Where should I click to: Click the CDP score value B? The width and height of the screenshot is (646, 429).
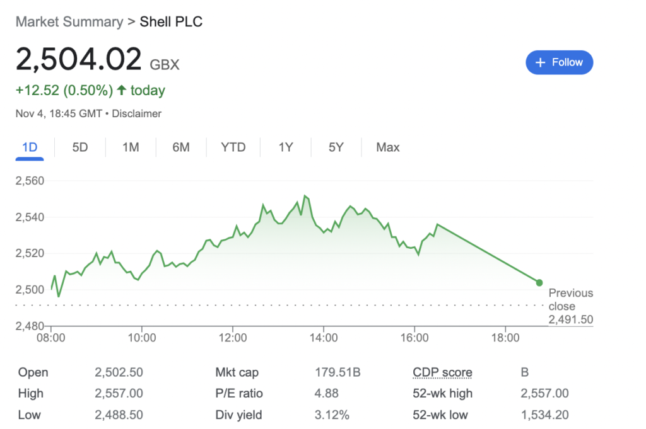point(524,372)
